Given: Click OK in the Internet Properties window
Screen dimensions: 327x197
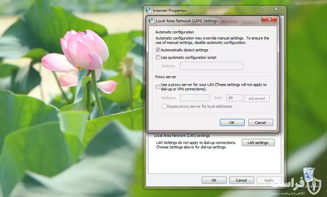Looking at the screenshot, I should (x=214, y=180).
